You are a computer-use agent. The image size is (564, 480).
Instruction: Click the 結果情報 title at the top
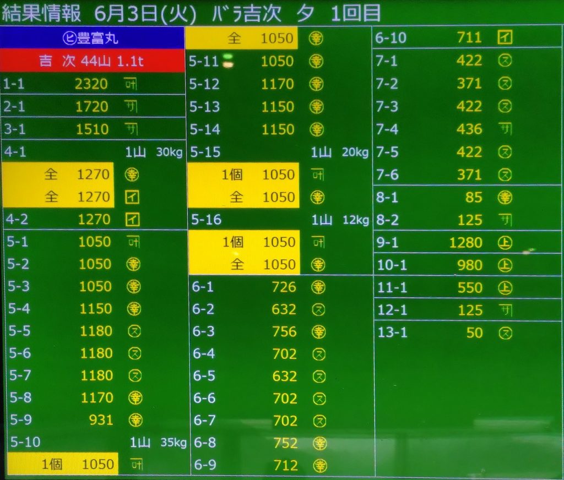pos(41,13)
